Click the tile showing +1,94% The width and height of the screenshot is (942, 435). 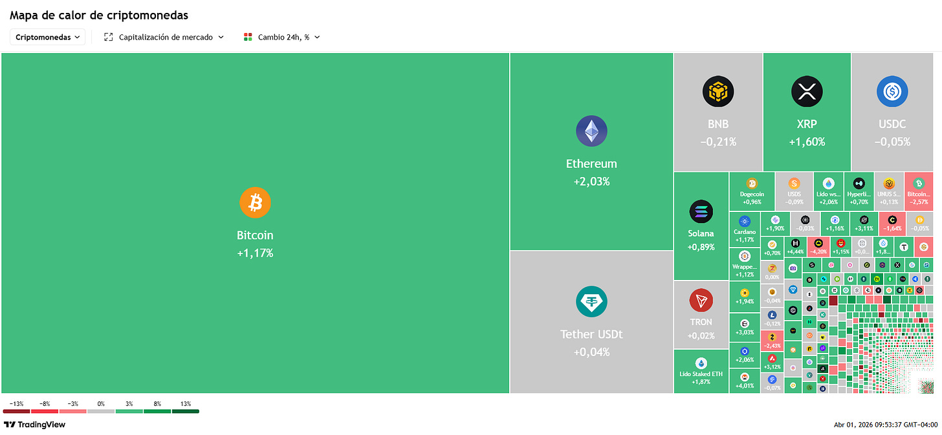point(744,297)
